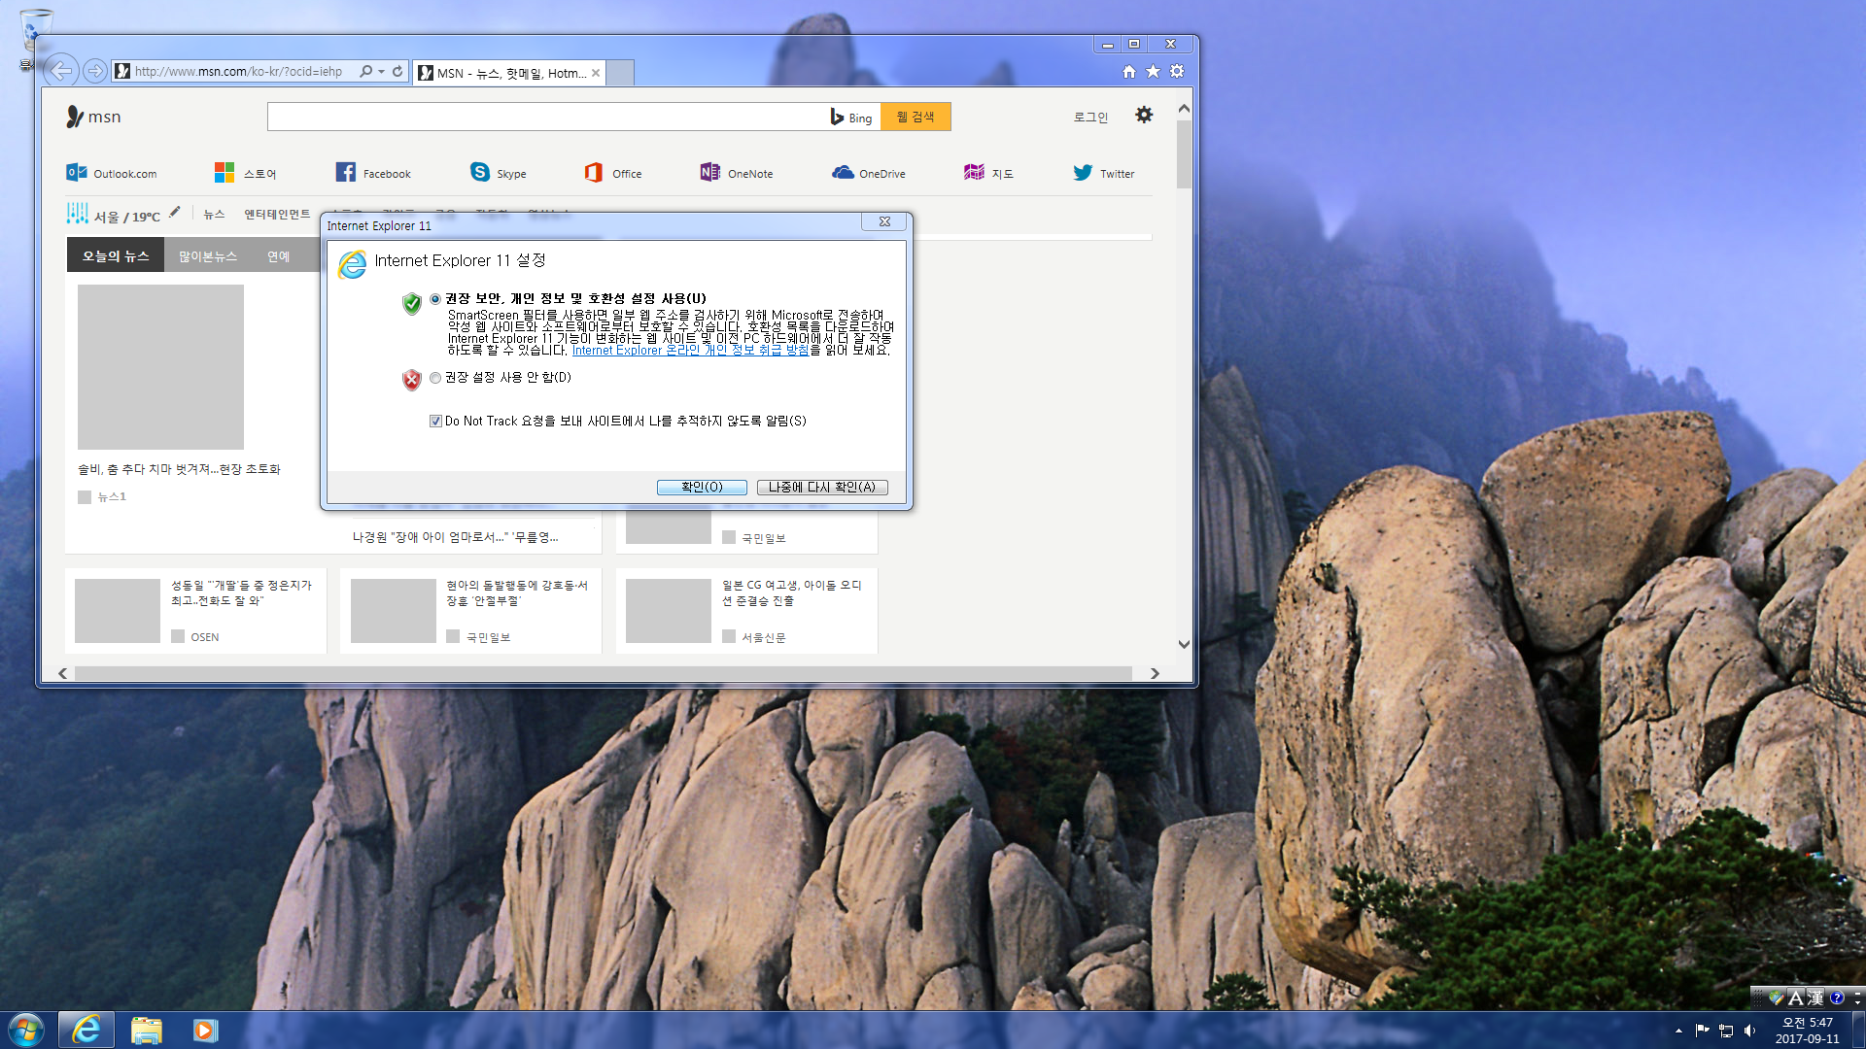Click the IE forward arrow button
Viewport: 1866px width, 1049px height.
(94, 71)
